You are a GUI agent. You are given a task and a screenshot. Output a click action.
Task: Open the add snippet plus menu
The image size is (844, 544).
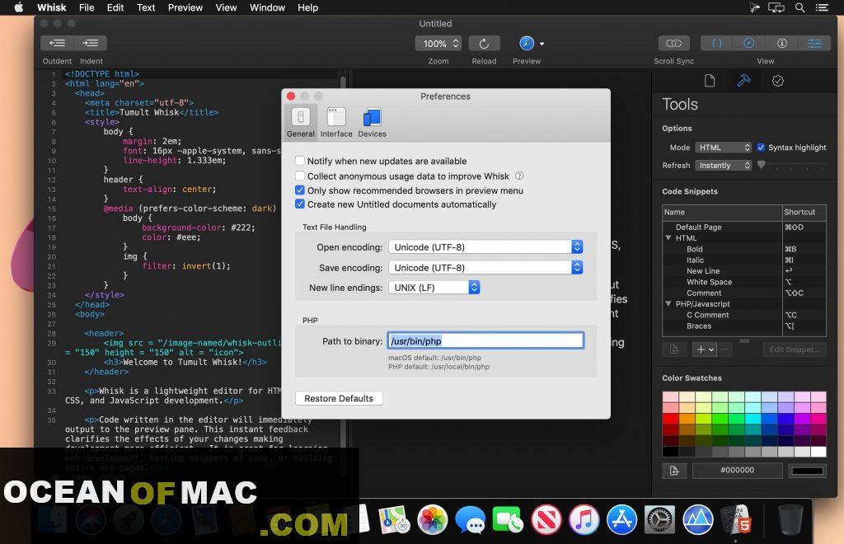pos(706,349)
